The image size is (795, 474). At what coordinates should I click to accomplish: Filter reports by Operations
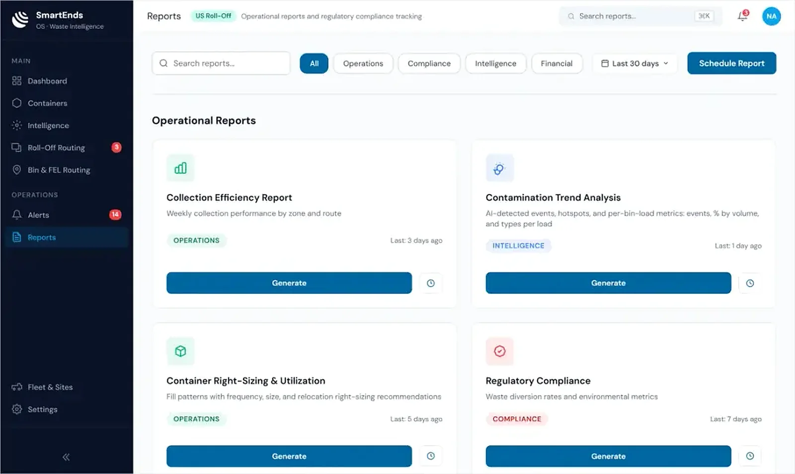(363, 64)
